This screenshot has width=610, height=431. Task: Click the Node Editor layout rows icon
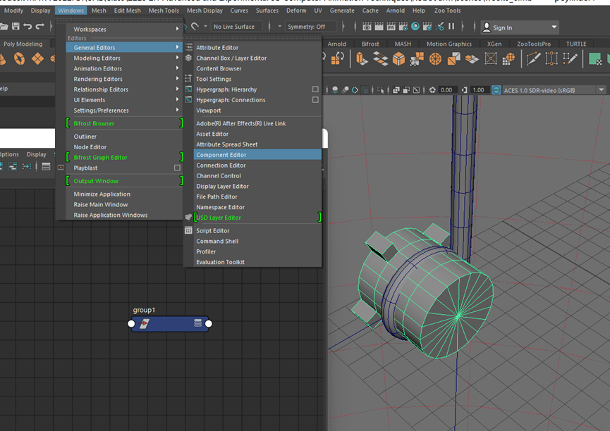pos(46,167)
